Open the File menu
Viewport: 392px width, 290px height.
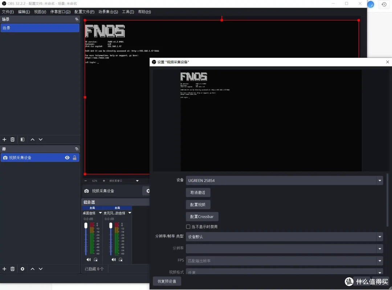pos(8,12)
